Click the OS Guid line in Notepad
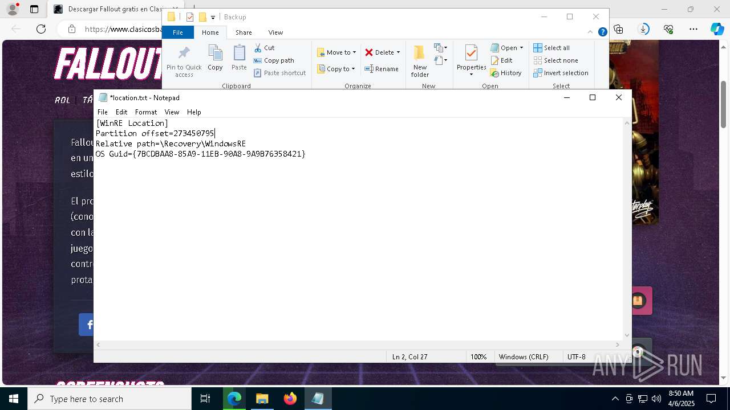The image size is (730, 410). (x=201, y=154)
